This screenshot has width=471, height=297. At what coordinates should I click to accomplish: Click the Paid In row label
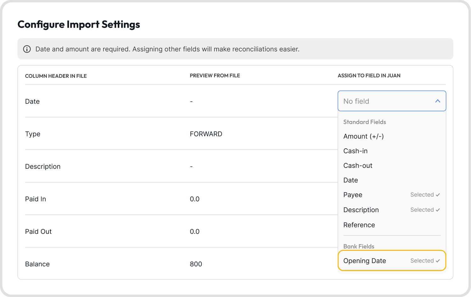pos(36,199)
